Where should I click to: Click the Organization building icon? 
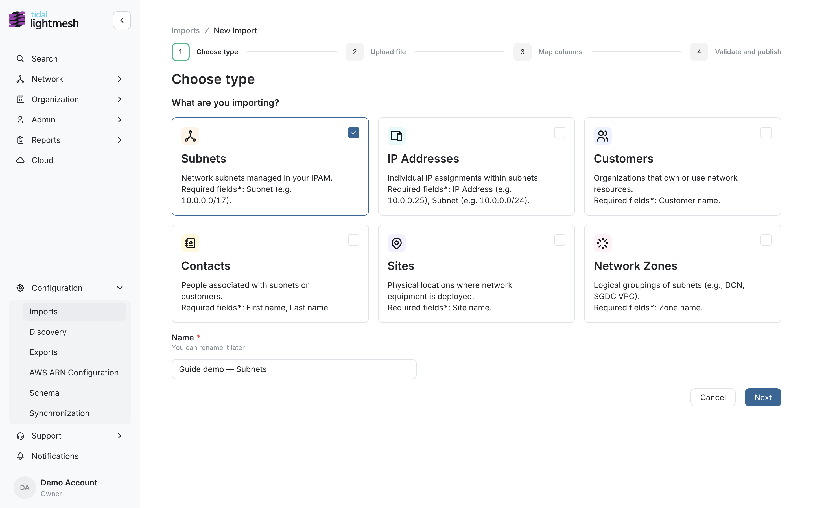(20, 99)
